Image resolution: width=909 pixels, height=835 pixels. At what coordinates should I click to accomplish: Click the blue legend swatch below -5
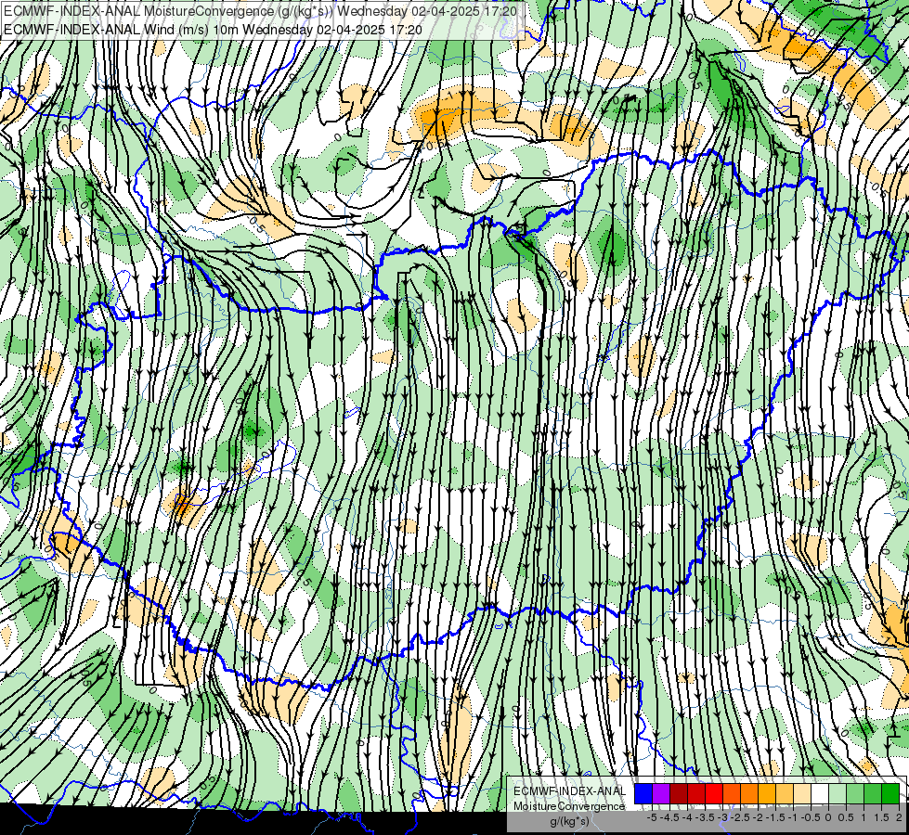(643, 794)
